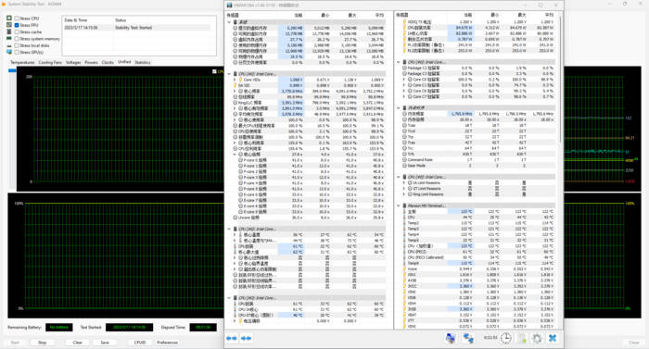Click the log file save icon in HWiNFO

(x=522, y=338)
